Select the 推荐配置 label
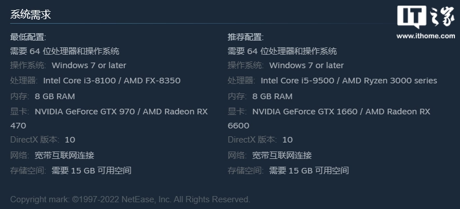Viewport: 460px width, 209px height. 246,37
